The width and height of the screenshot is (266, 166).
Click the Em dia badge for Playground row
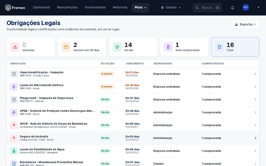[x=105, y=99]
